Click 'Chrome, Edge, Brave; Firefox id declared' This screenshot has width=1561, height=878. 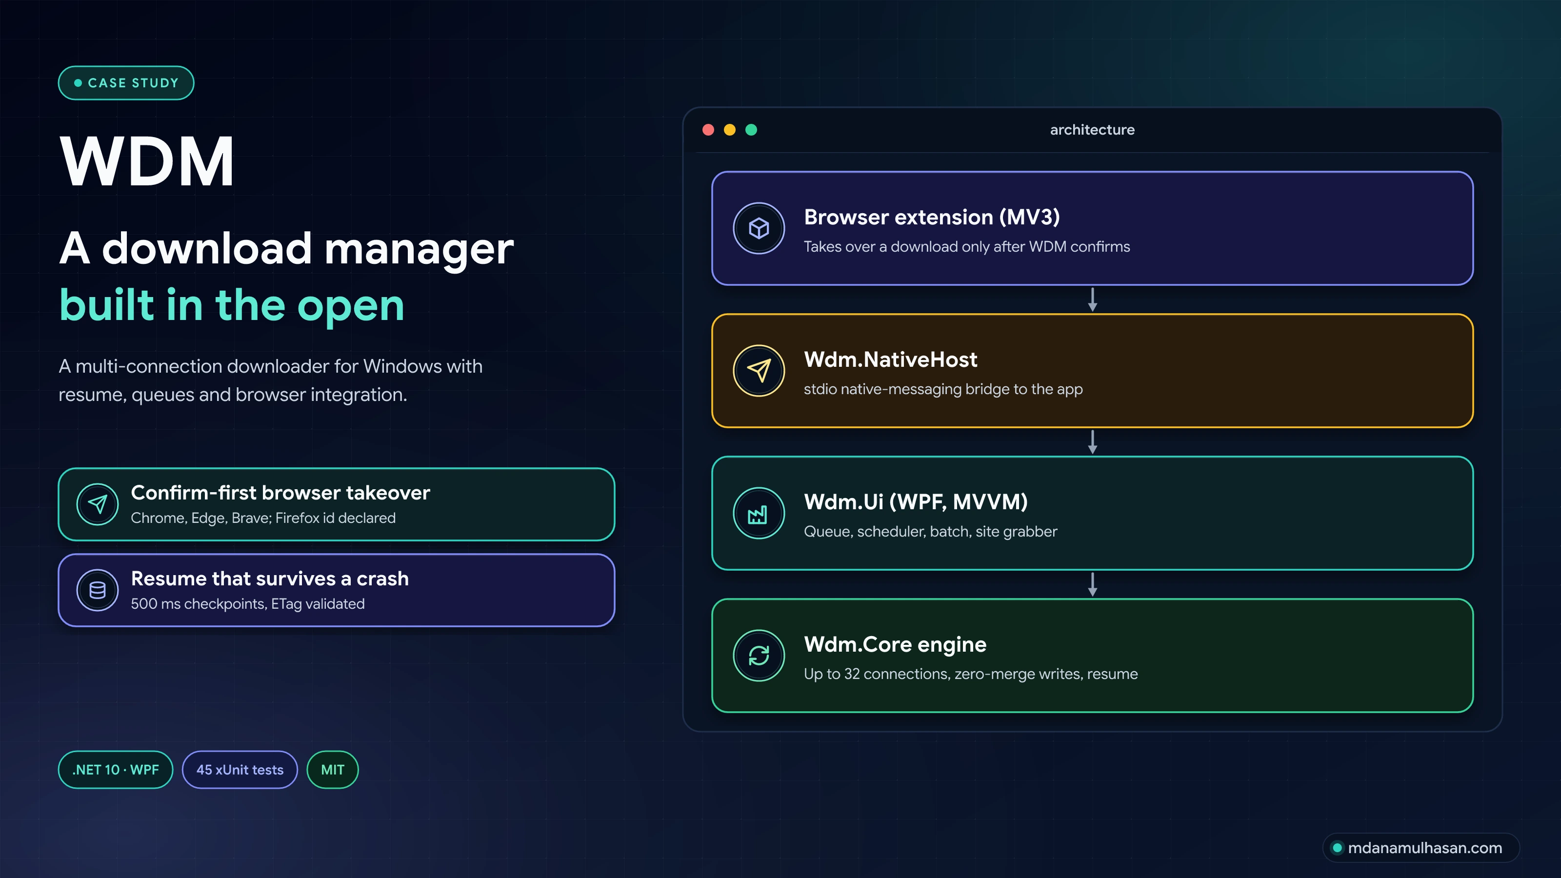point(263,518)
